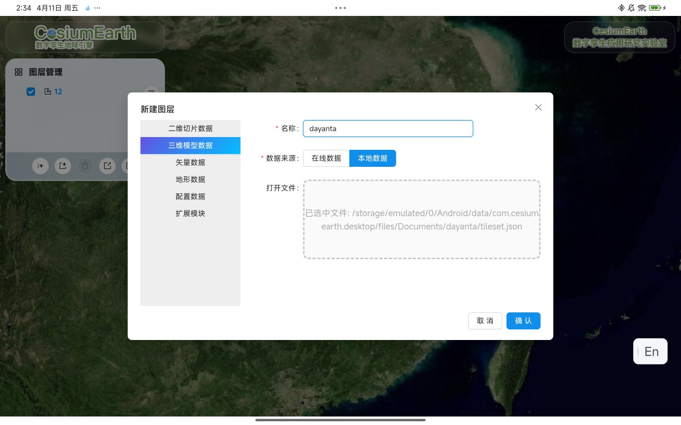
Task: Tap the muted bell icon in status bar
Action: (x=631, y=8)
